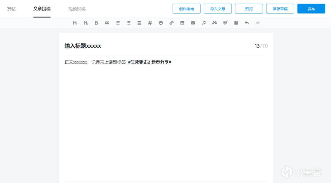
Task: Click inside the article body text
Action: point(166,119)
